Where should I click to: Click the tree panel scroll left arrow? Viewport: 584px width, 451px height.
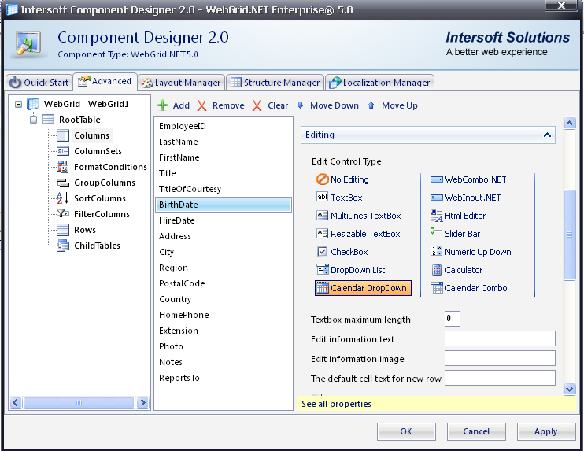click(x=15, y=402)
